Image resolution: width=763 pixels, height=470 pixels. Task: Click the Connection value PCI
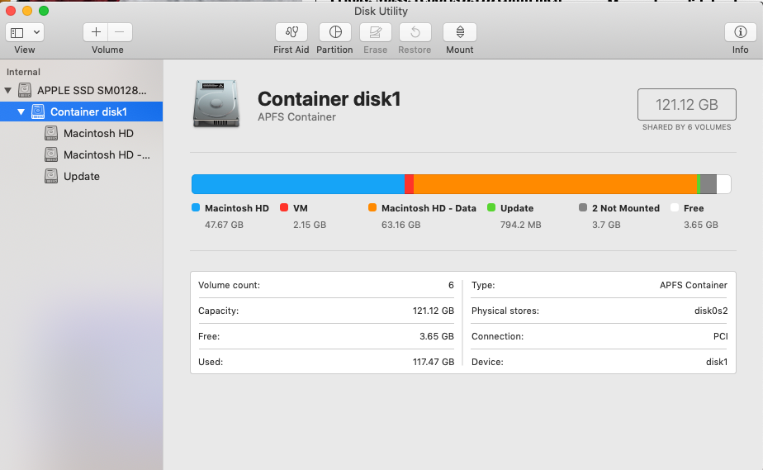721,336
